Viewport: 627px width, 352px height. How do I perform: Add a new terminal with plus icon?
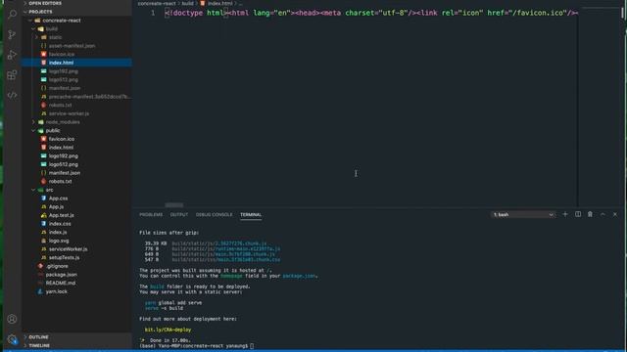tap(565, 214)
